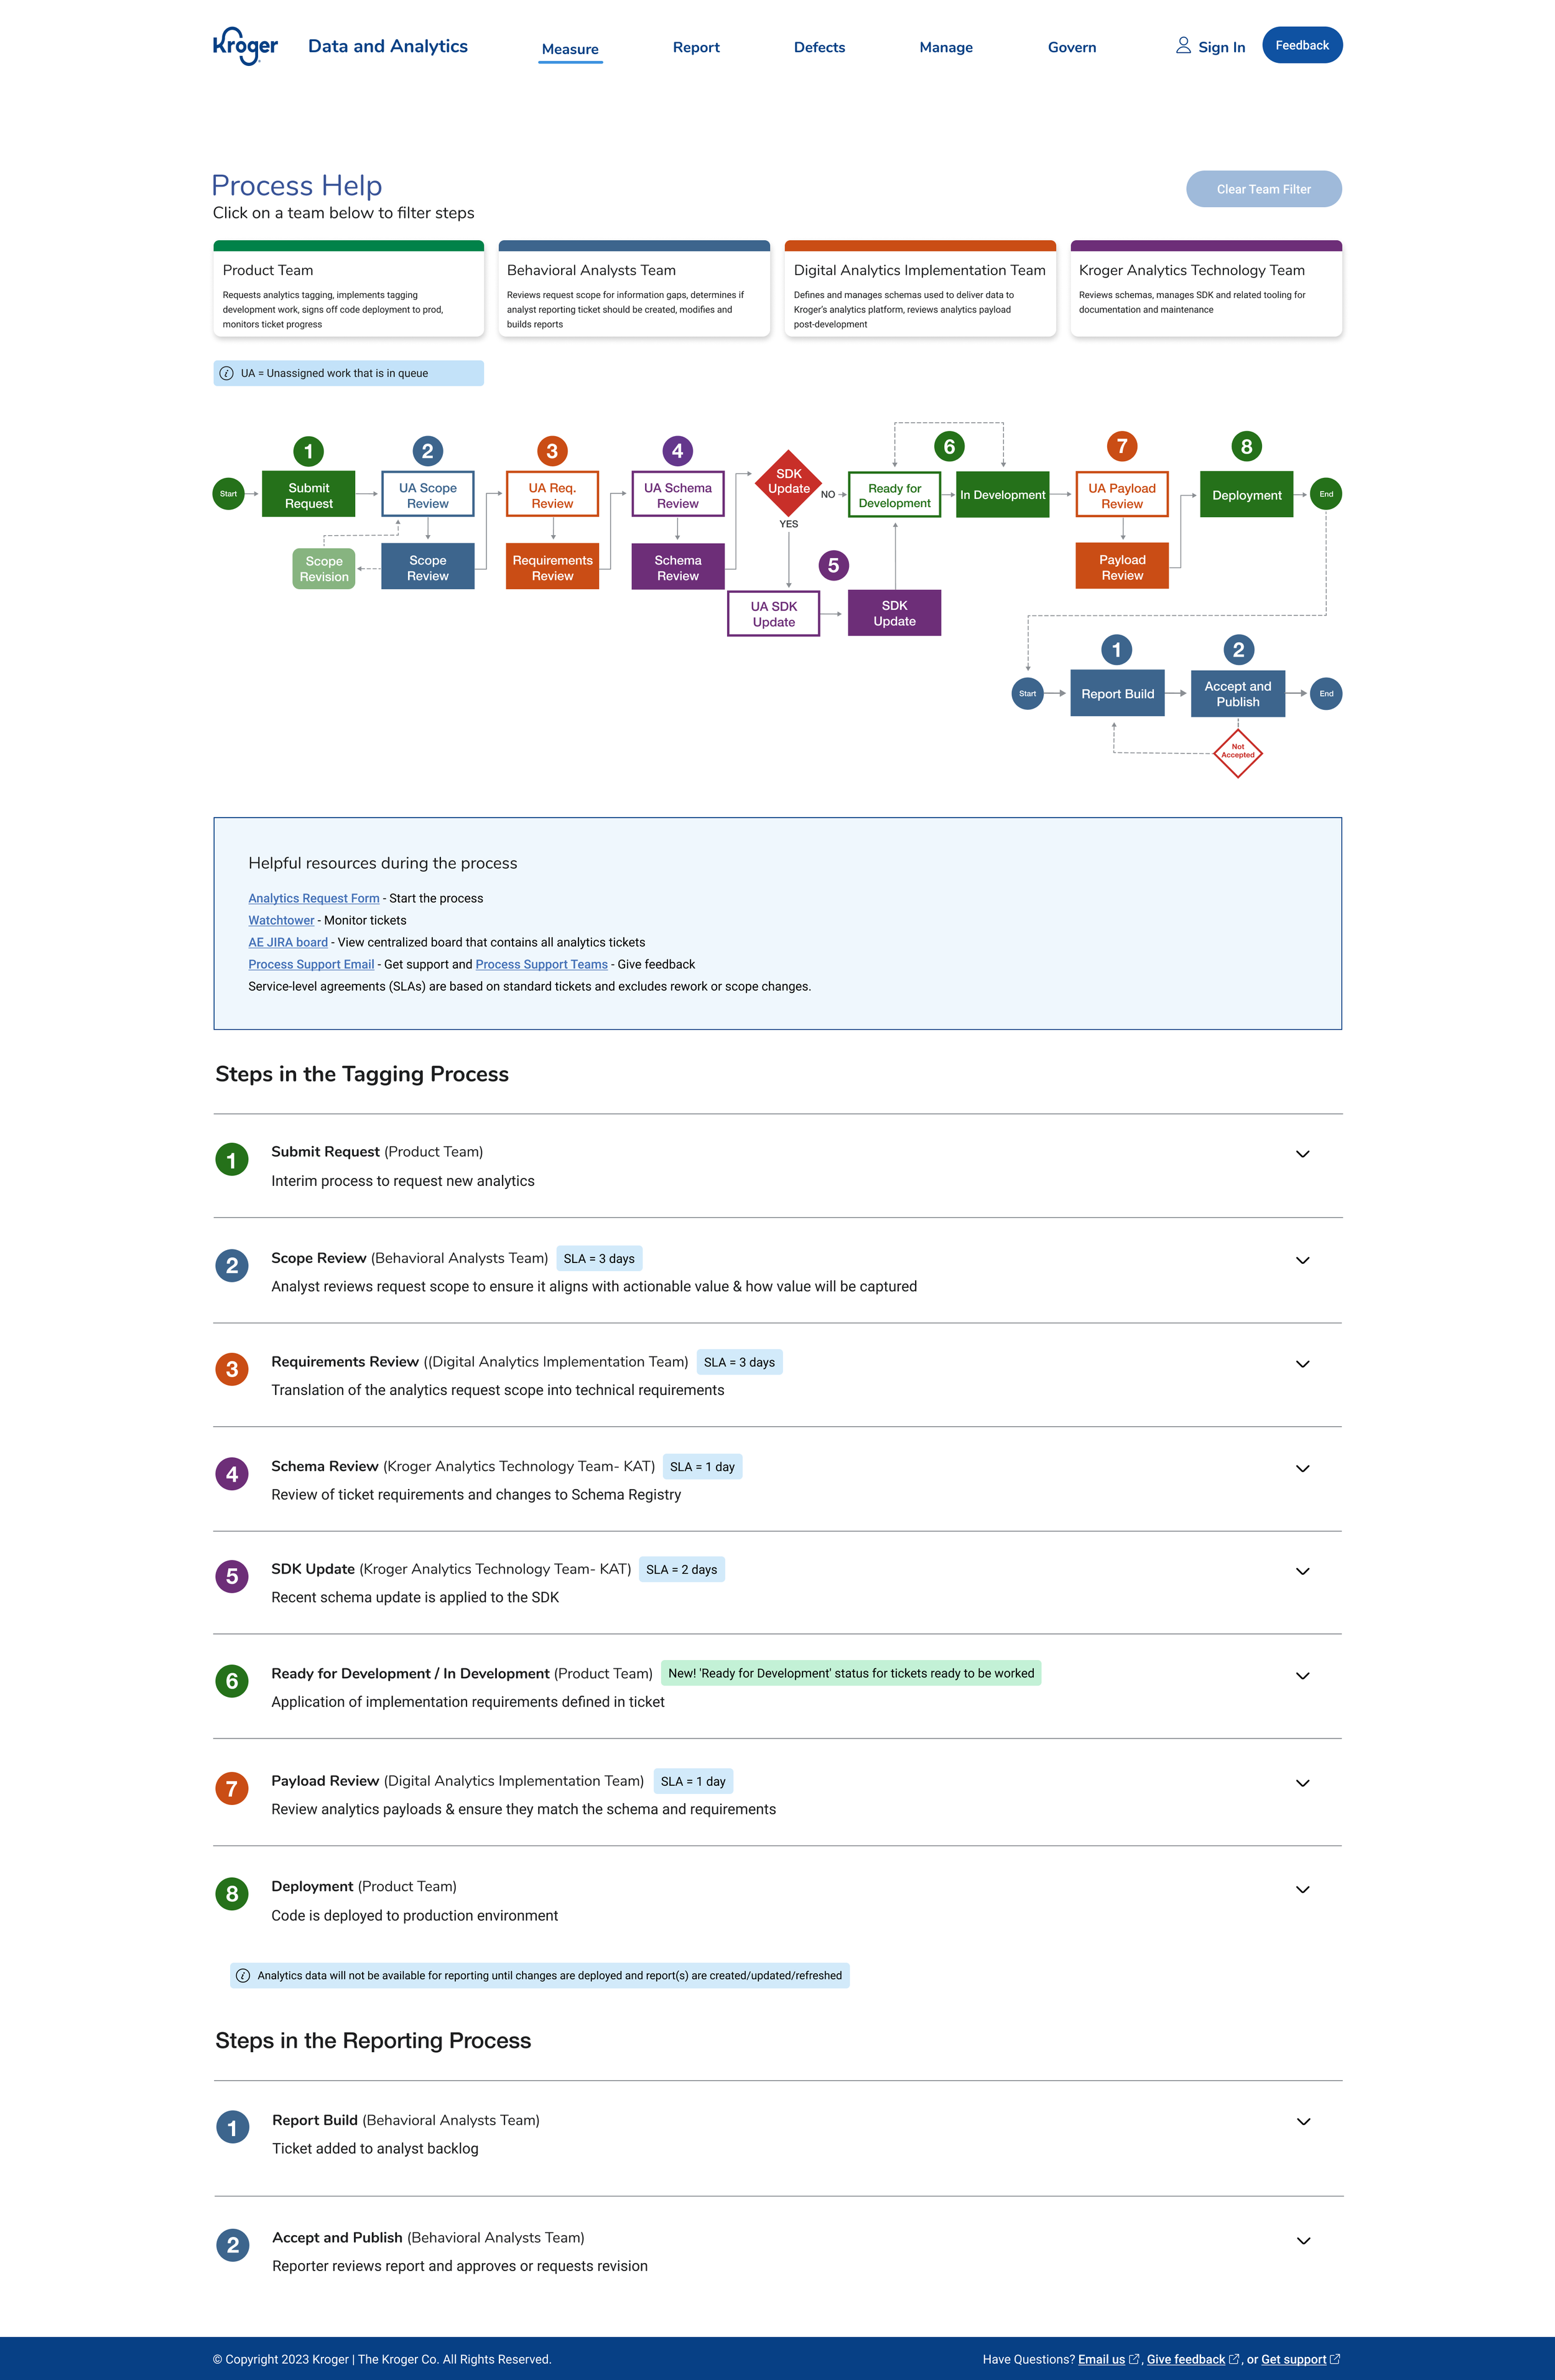The image size is (1555, 2380).
Task: Filter by Kroger Analytics Technology Team card
Action: tap(1205, 290)
